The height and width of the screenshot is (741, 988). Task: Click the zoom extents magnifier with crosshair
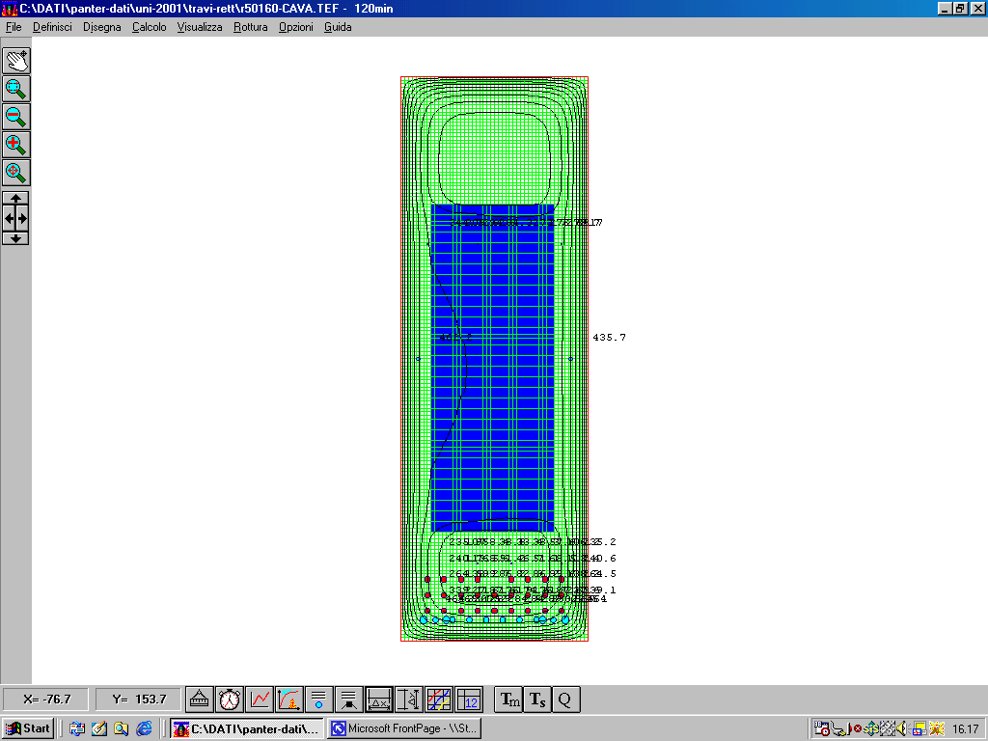[x=15, y=173]
